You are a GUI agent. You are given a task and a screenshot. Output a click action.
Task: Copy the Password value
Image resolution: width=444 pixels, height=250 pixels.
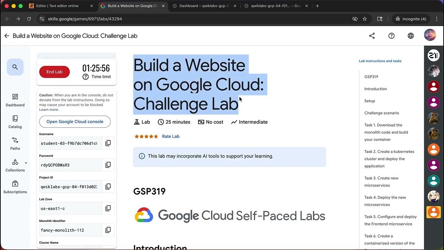(x=108, y=165)
